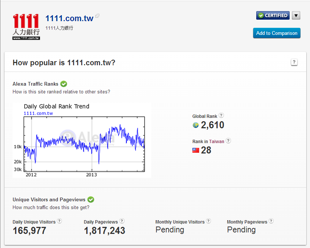This screenshot has height=248, width=310.
Task: Open the 1111.com.tw site link
Action: 69,19
